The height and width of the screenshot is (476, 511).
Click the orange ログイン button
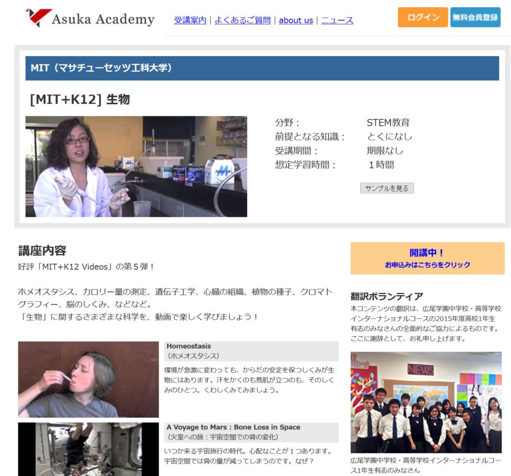click(x=423, y=17)
